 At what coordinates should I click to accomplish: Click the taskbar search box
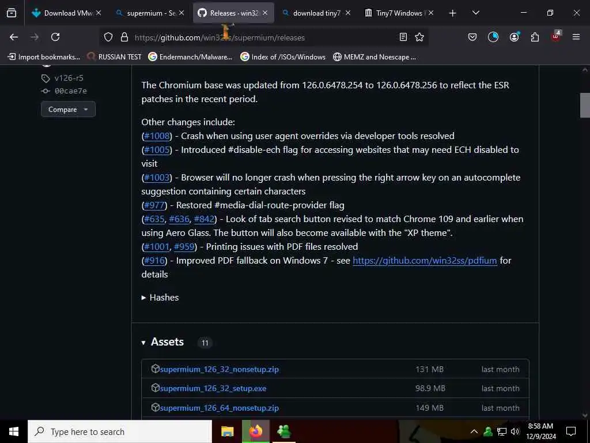120,431
